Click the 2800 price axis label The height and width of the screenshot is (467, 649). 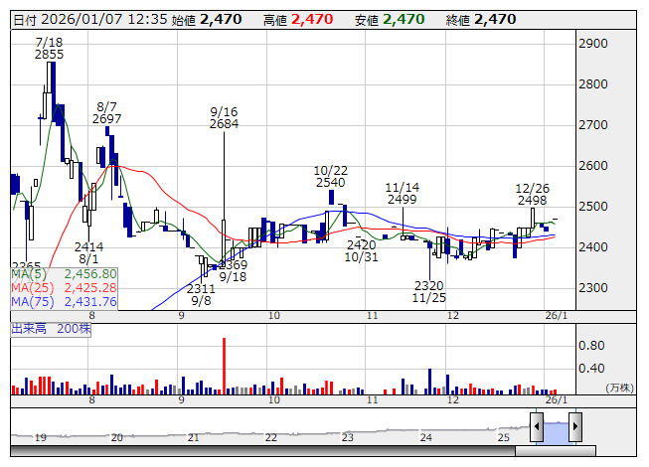click(593, 84)
